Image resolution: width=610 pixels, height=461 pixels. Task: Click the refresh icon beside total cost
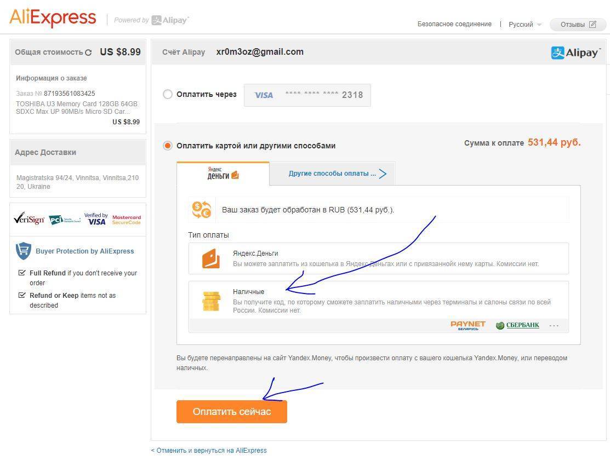point(88,53)
